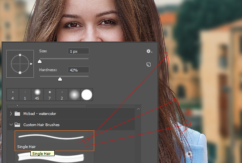Click the angle arrow handle beside brush preview

pos(32,64)
